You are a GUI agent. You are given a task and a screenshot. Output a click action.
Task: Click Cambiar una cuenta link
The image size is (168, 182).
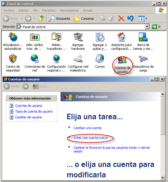(x=87, y=128)
